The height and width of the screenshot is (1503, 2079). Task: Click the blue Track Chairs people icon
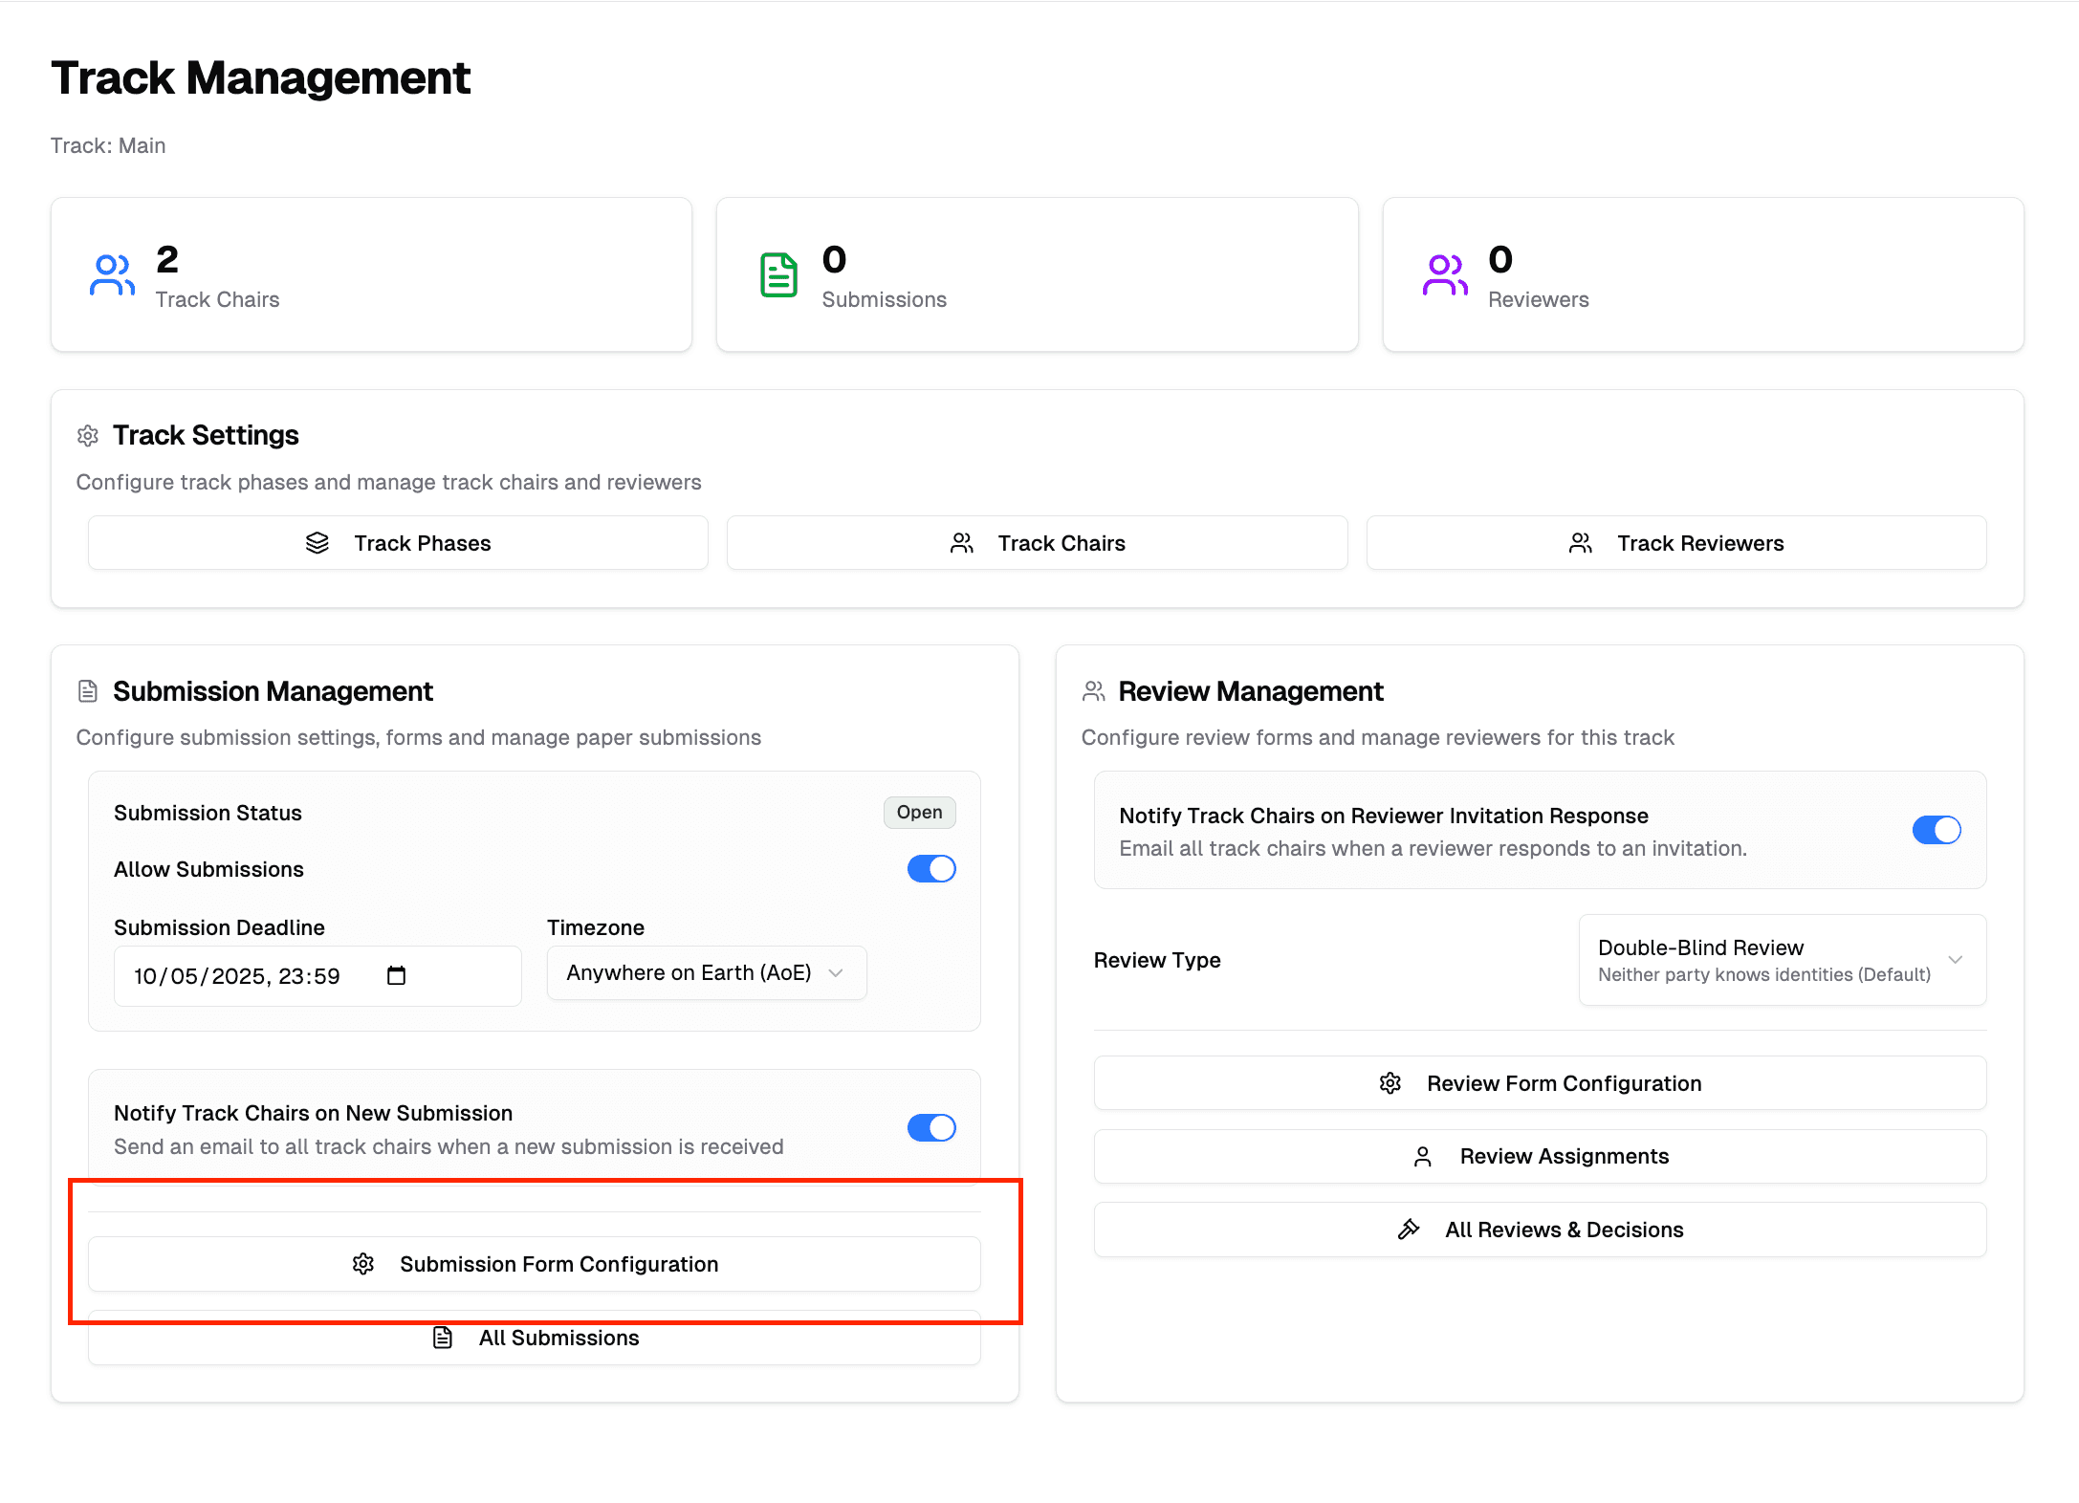pos(111,275)
